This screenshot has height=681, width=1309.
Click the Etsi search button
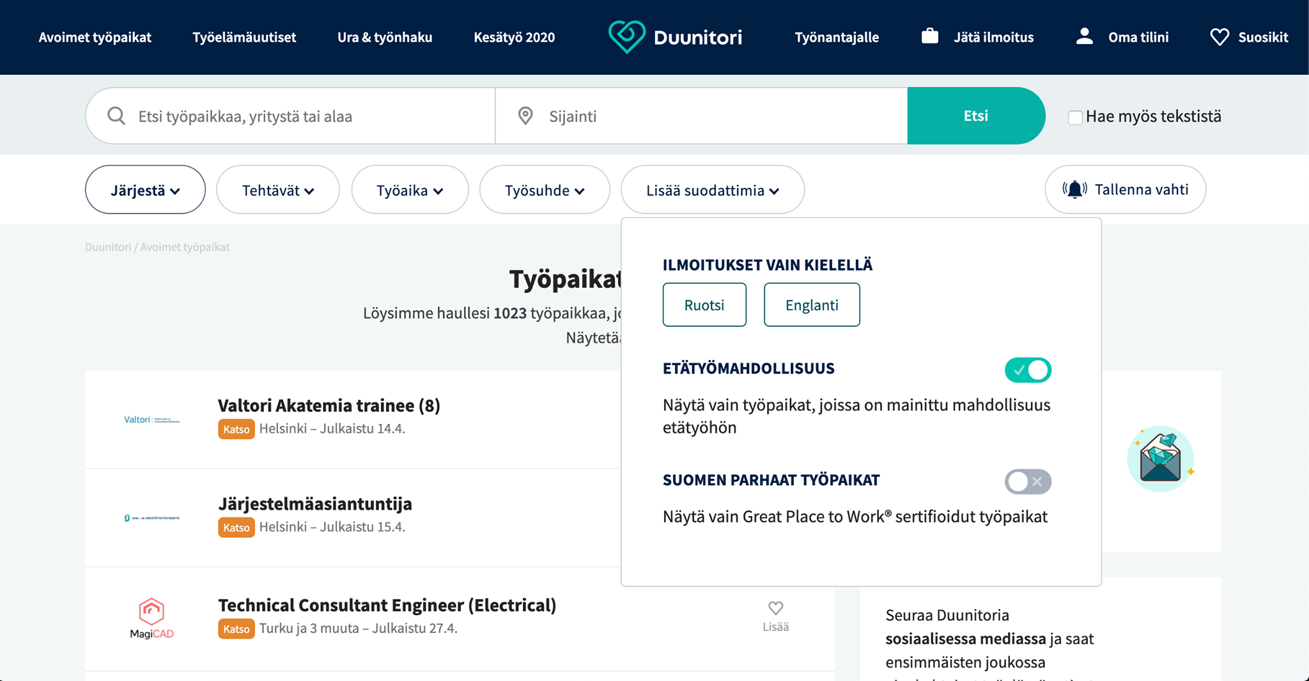pyautogui.click(x=976, y=116)
